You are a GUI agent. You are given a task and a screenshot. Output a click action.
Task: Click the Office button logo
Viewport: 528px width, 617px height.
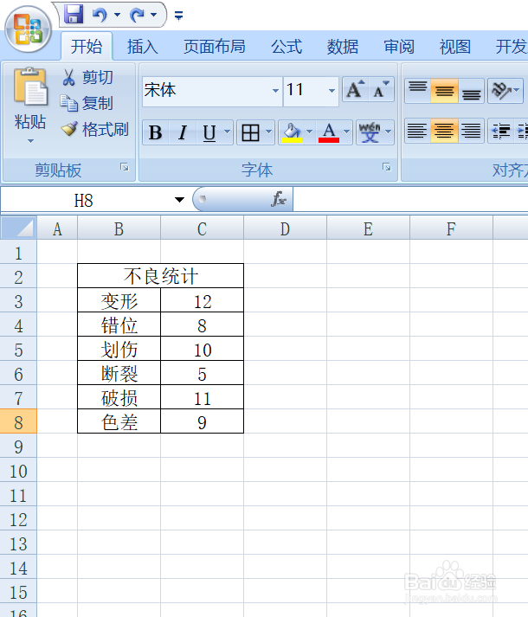[28, 29]
